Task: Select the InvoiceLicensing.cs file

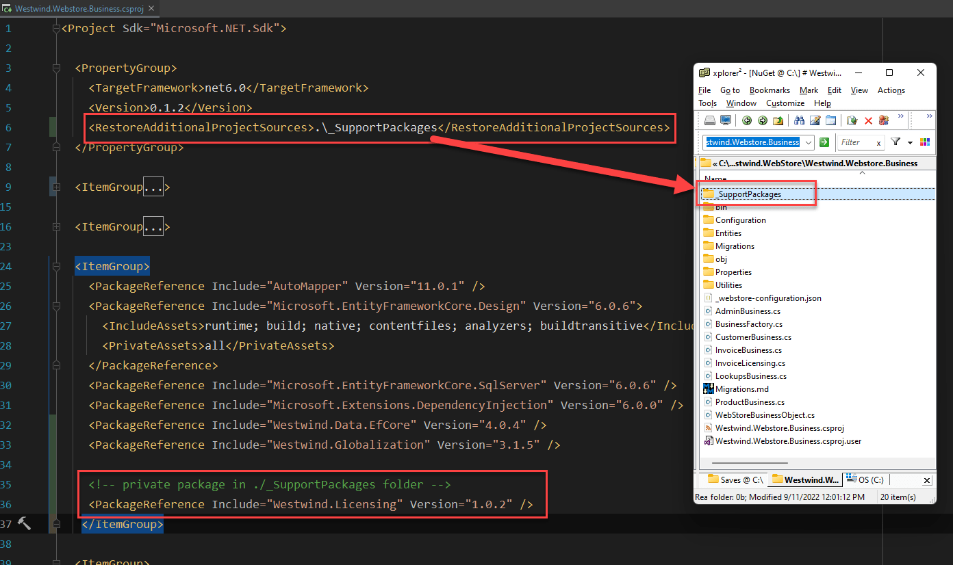Action: tap(744, 363)
